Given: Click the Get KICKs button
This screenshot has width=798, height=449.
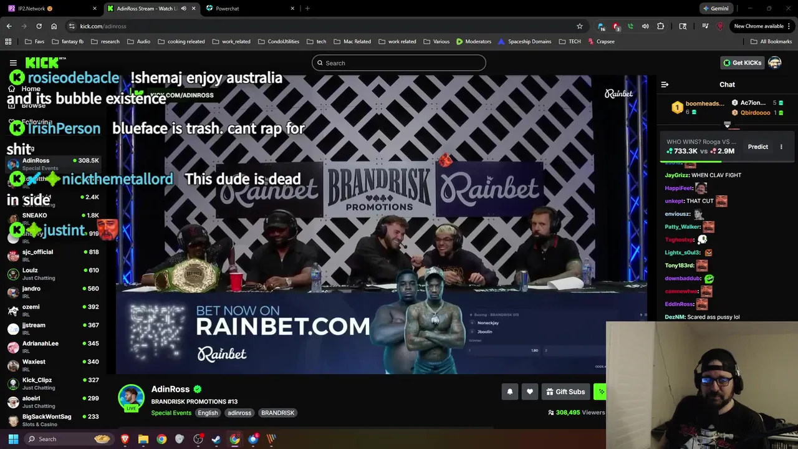Looking at the screenshot, I should click(x=742, y=63).
